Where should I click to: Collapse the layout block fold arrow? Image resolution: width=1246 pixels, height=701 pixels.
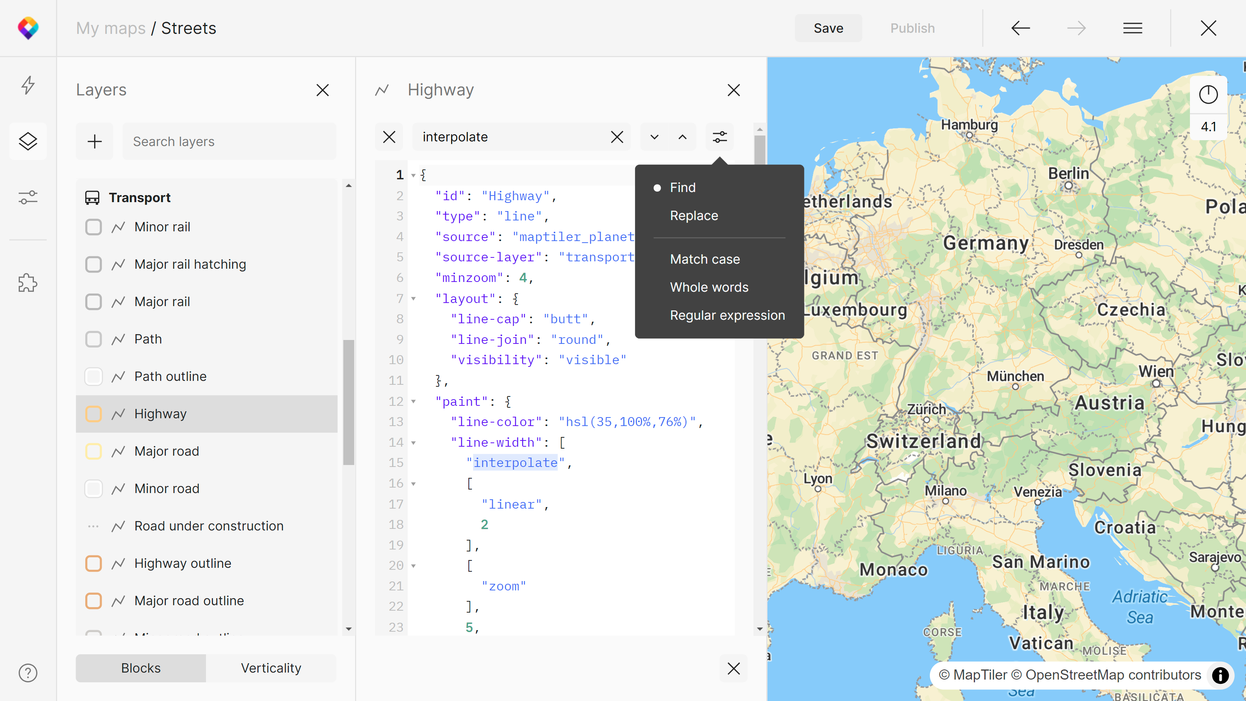click(x=414, y=298)
